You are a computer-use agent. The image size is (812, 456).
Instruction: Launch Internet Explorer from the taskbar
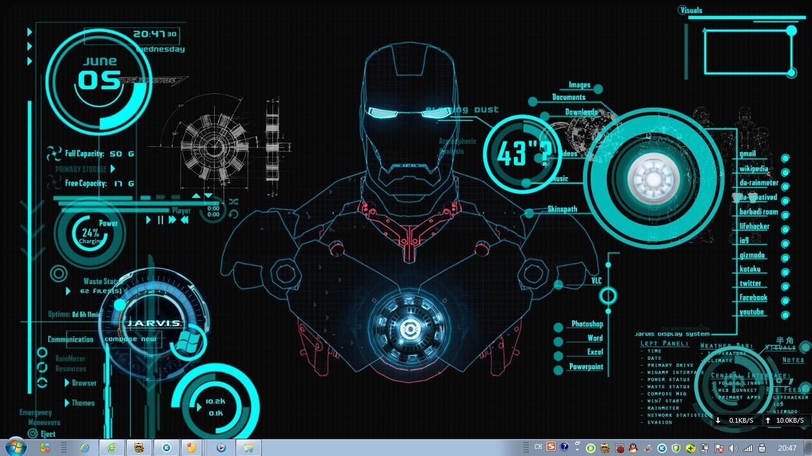[x=84, y=448]
